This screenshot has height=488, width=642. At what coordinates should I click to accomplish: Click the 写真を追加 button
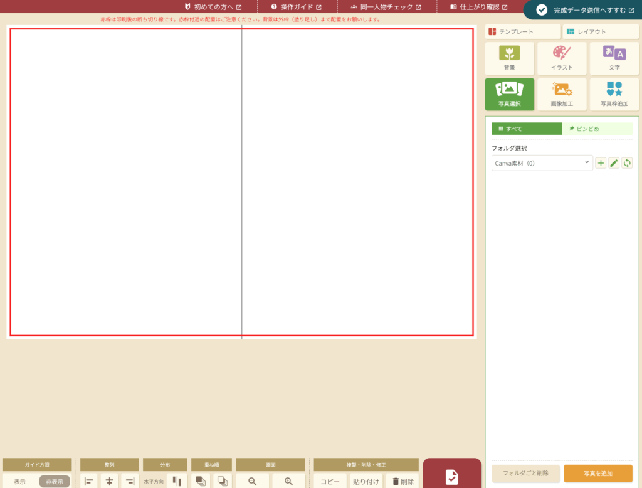597,474
